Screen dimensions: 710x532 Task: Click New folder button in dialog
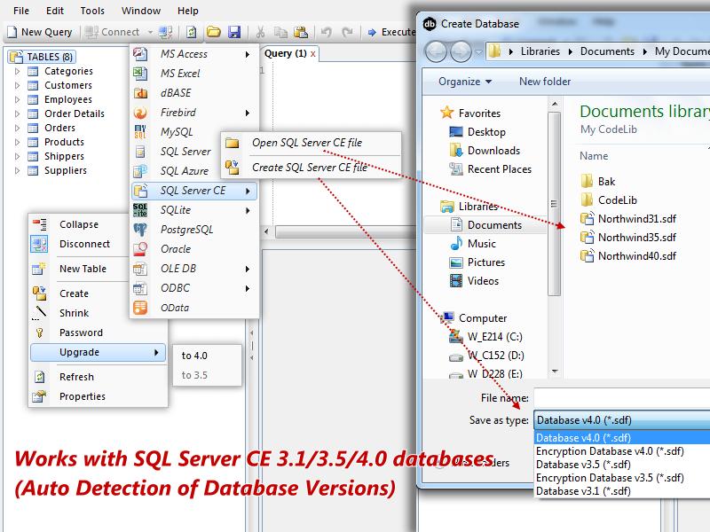click(x=545, y=82)
